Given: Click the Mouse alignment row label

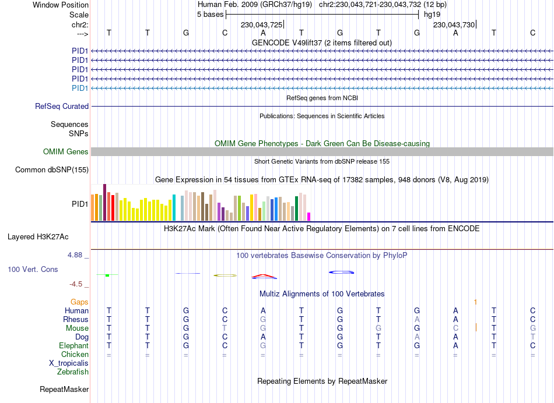Looking at the screenshot, I should pos(77,328).
